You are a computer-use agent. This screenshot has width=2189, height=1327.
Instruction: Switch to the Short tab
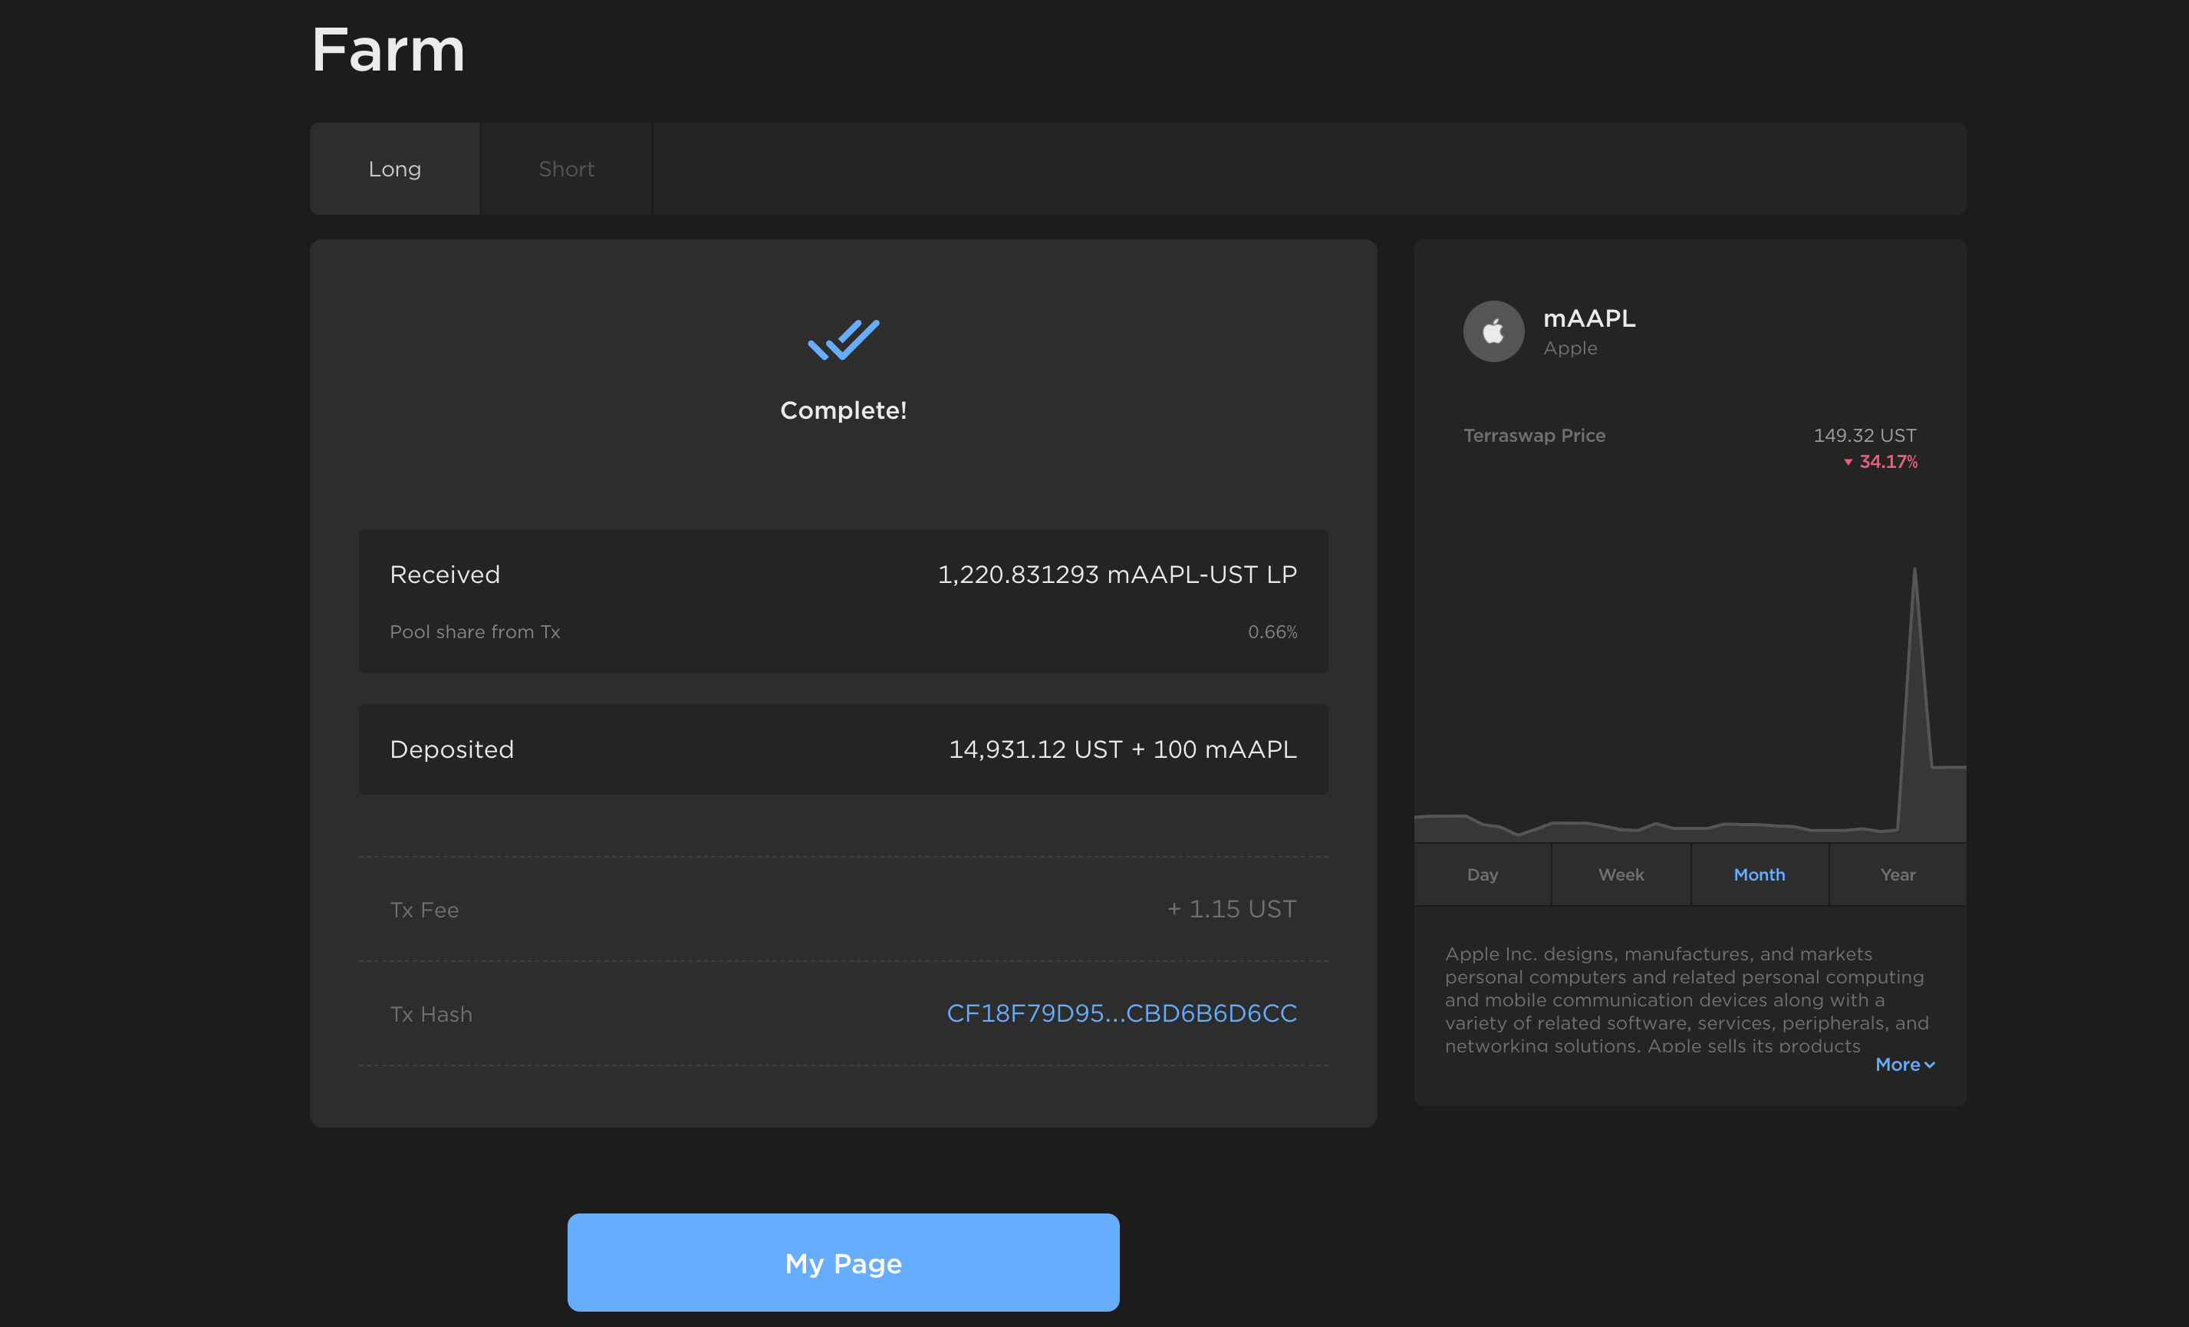tap(566, 169)
